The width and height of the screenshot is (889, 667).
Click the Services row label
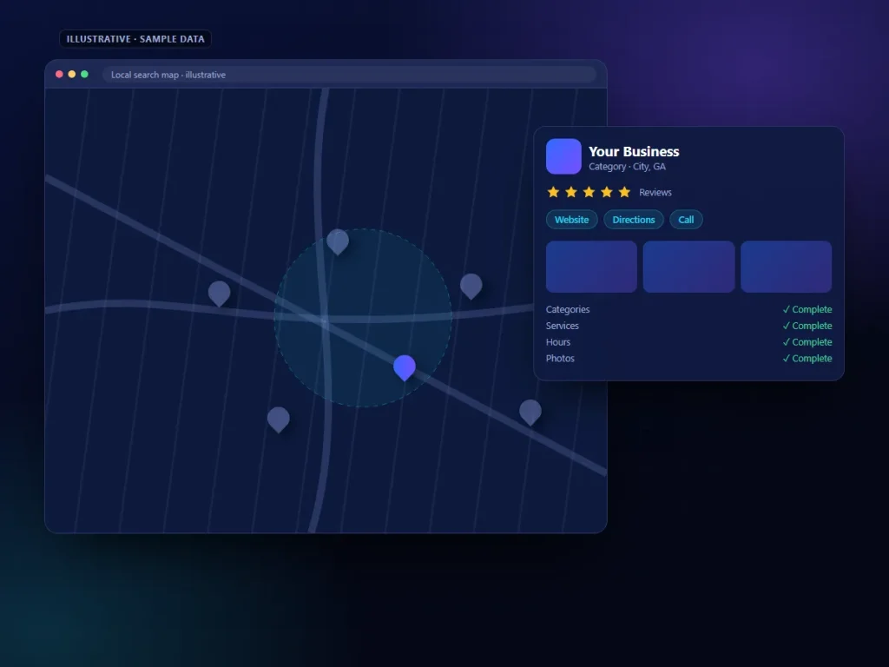tap(562, 327)
